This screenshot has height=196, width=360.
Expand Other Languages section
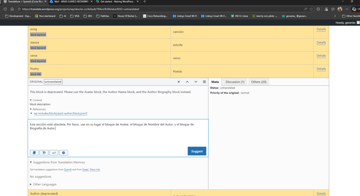click(x=43, y=184)
